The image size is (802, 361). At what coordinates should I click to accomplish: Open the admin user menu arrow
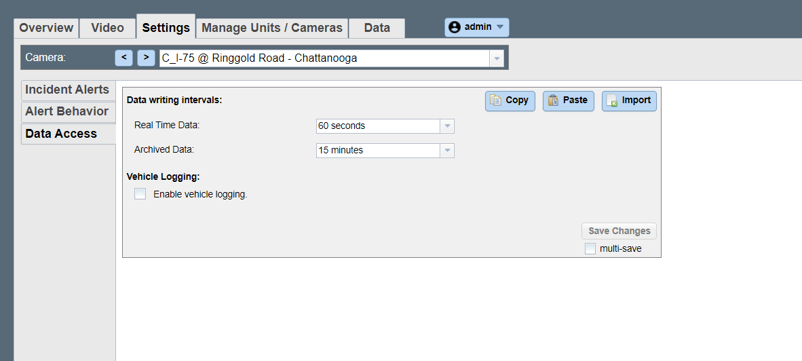coord(499,27)
